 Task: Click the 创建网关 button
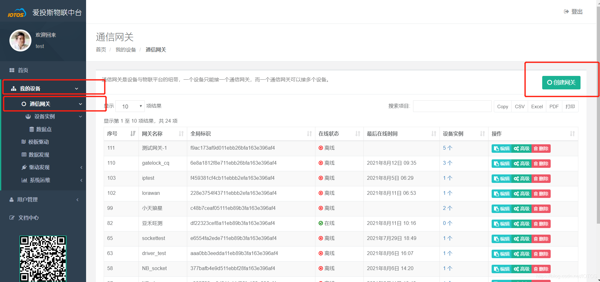coord(561,82)
